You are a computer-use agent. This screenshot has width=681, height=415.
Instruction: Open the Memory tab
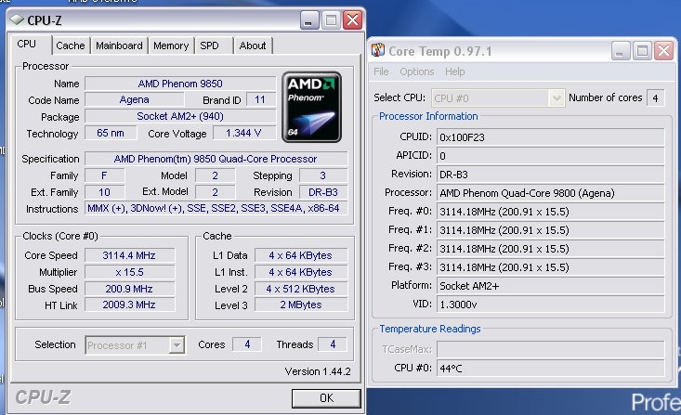coord(171,45)
